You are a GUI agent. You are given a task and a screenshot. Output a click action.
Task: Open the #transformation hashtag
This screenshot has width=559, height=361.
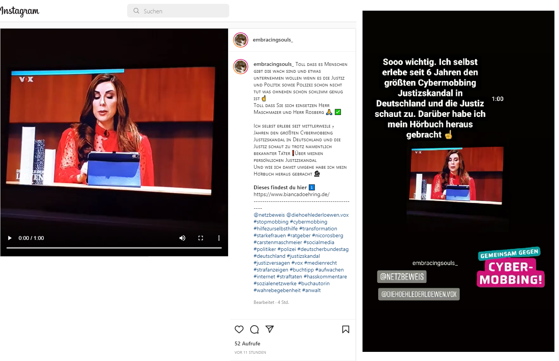[318, 228]
